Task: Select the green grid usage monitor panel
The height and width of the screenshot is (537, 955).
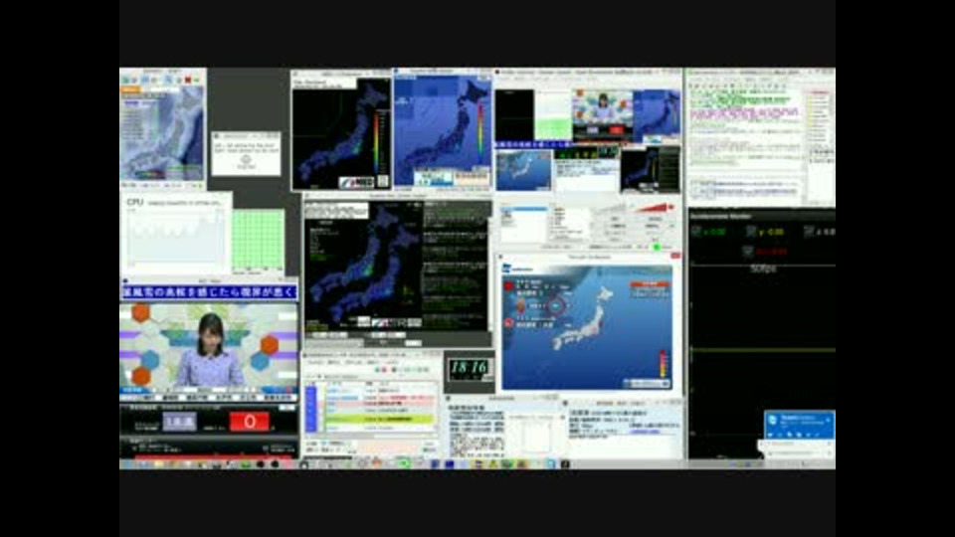Action: pyautogui.click(x=258, y=240)
